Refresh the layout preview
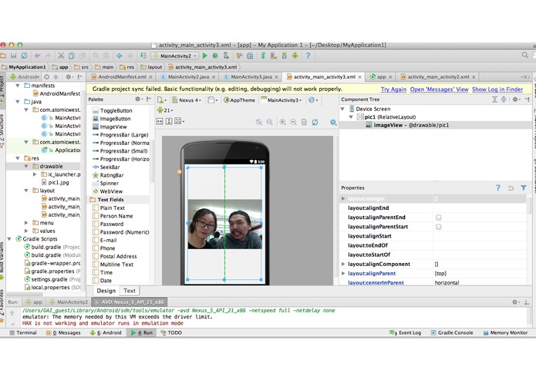Viewport: 536px width, 381px height. (315, 122)
